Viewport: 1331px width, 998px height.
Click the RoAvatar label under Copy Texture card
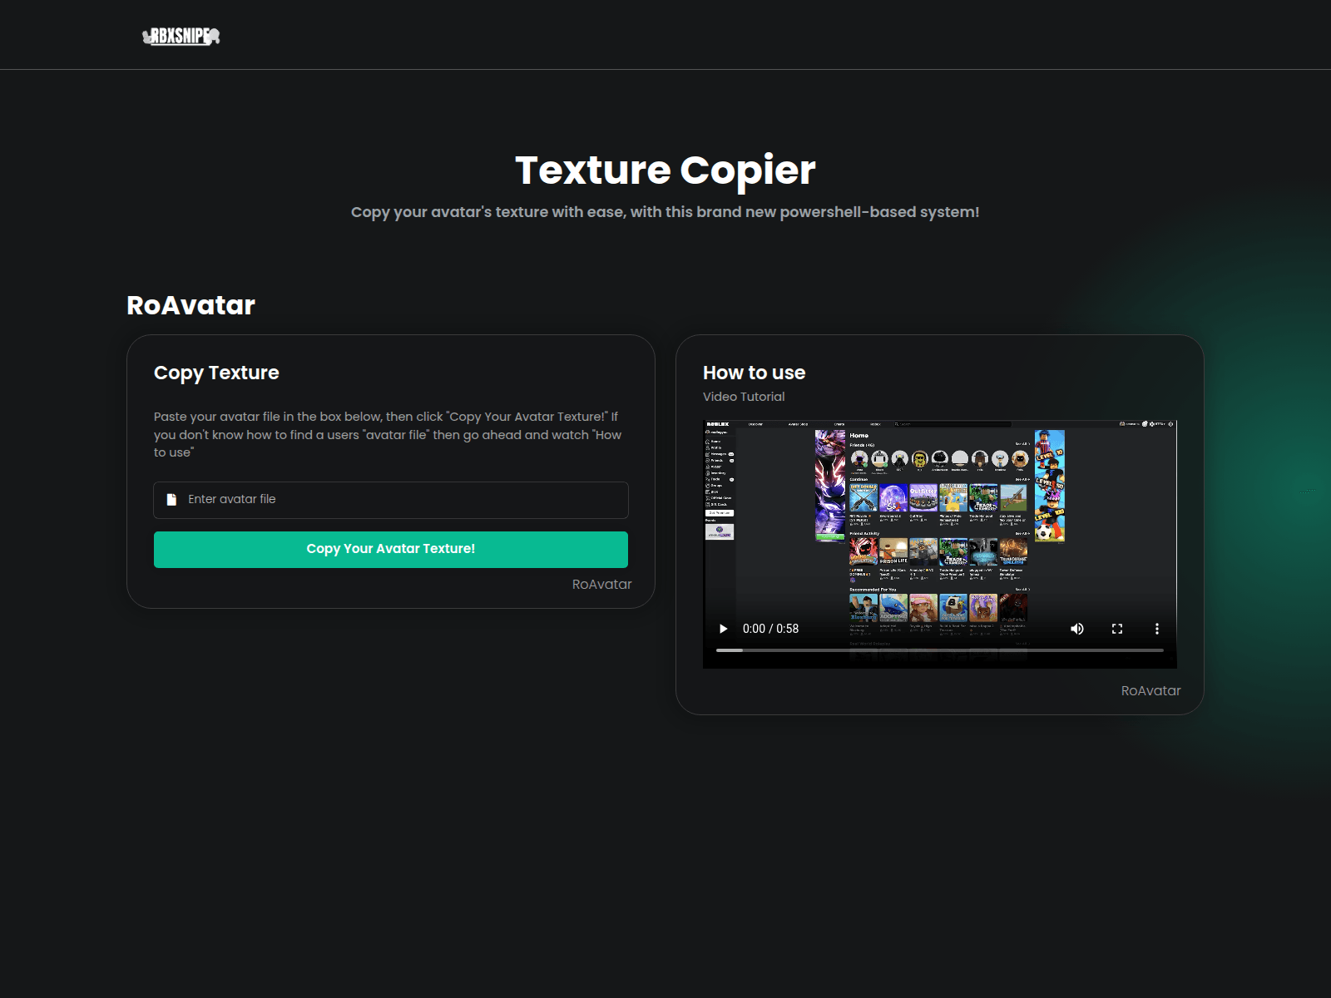click(x=601, y=585)
